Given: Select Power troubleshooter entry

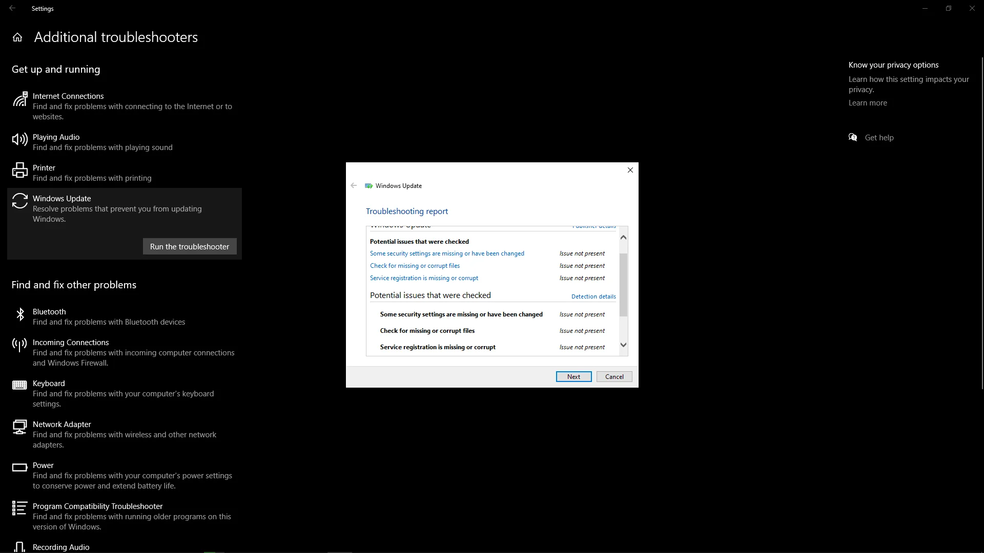Looking at the screenshot, I should point(125,475).
